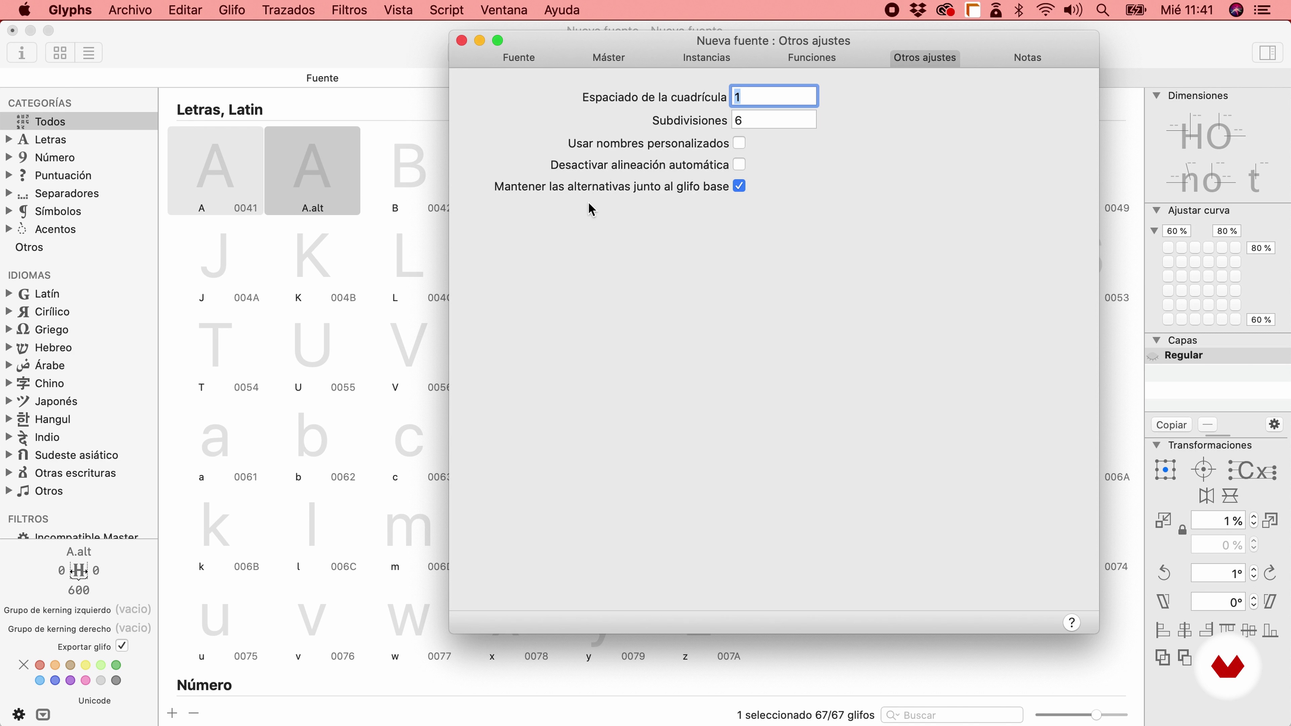Open the Trazados menu

point(288,10)
